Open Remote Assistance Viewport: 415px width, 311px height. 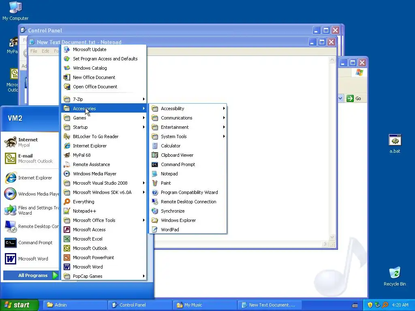tap(104, 164)
